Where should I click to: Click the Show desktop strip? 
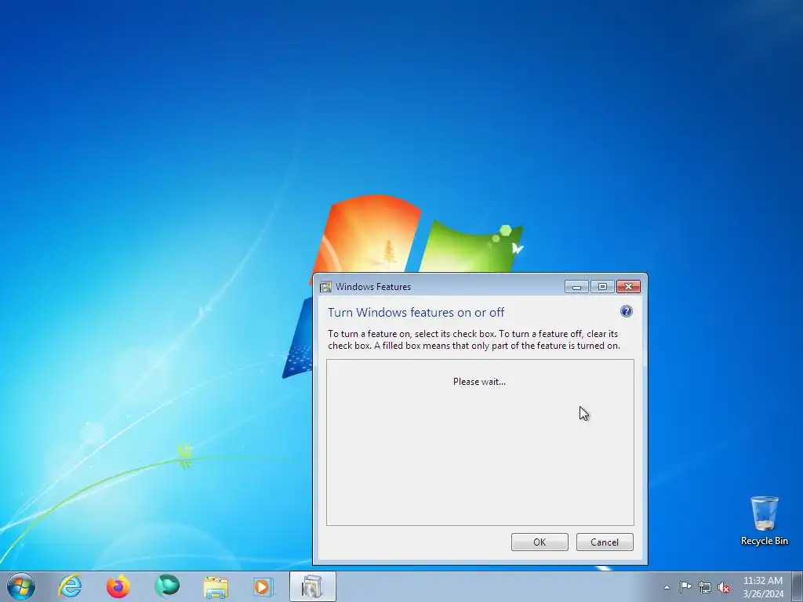(x=798, y=586)
